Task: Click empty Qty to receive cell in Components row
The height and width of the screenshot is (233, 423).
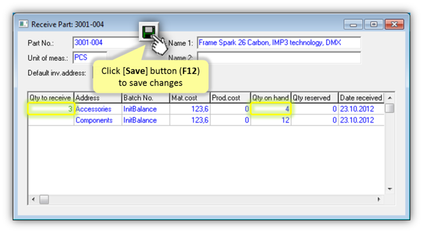Action: tap(51, 120)
